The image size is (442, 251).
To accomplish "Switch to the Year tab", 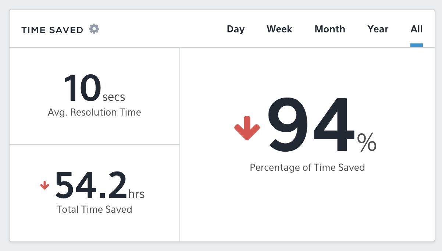I will pyautogui.click(x=378, y=29).
